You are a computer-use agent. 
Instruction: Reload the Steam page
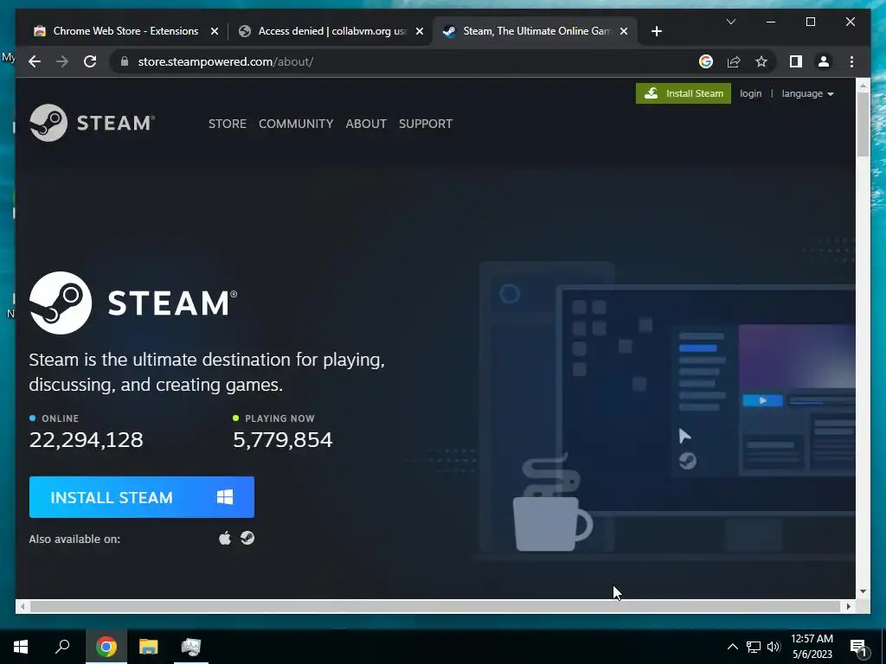click(90, 61)
